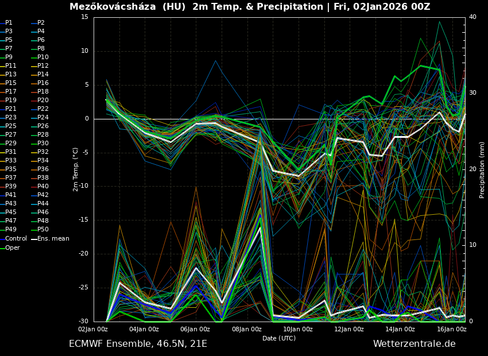This screenshot has width=488, height=356.
Task: Click the Control legend label
Action: pos(16,238)
